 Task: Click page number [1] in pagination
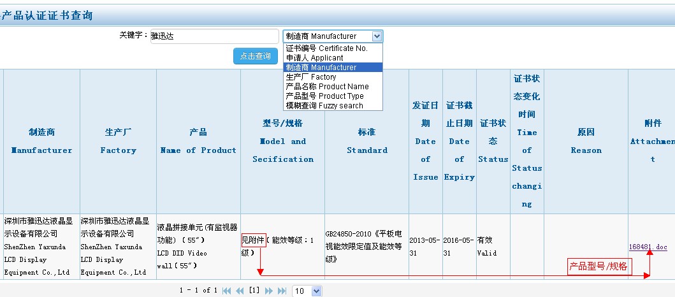254,291
